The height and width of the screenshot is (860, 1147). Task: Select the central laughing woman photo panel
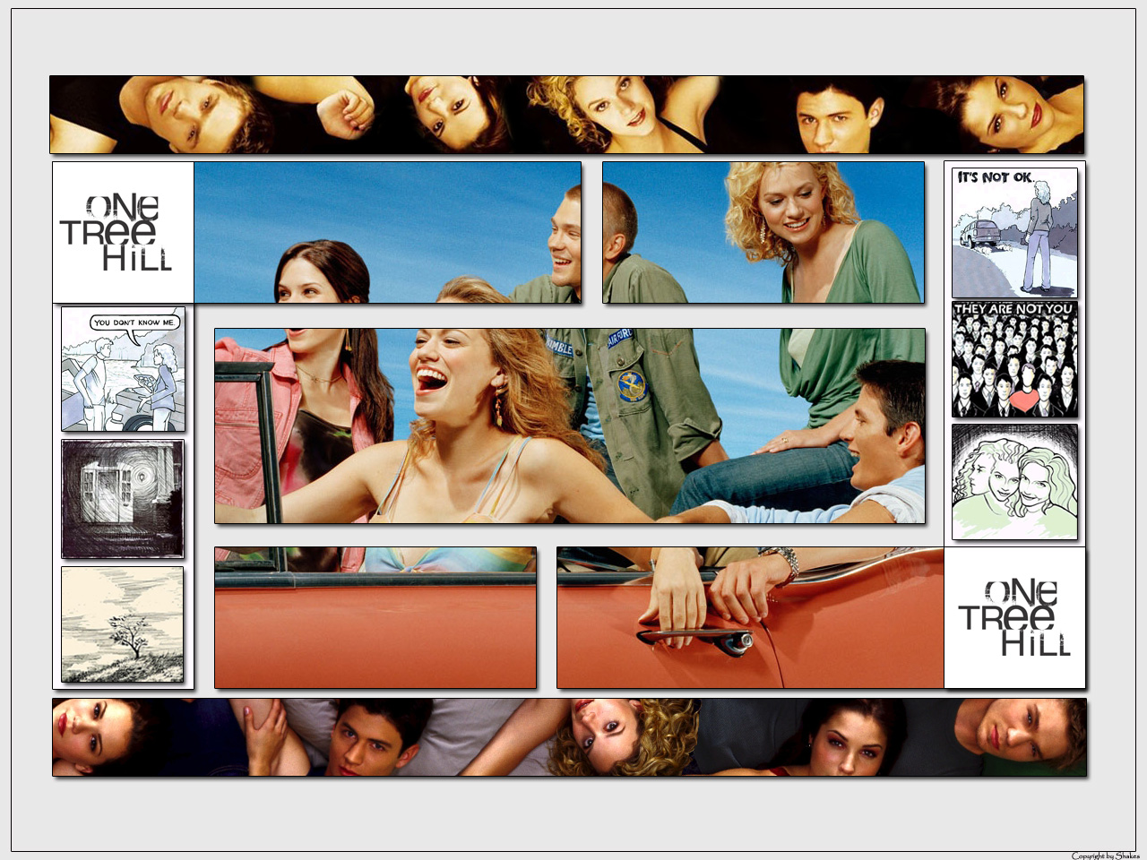[x=570, y=426]
